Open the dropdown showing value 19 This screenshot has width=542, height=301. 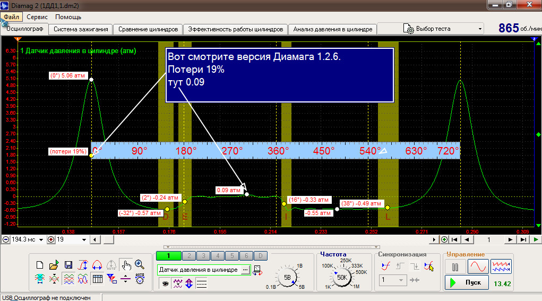pos(84,240)
